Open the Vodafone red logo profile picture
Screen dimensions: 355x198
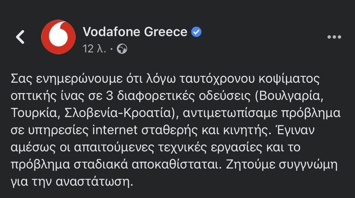(59, 37)
